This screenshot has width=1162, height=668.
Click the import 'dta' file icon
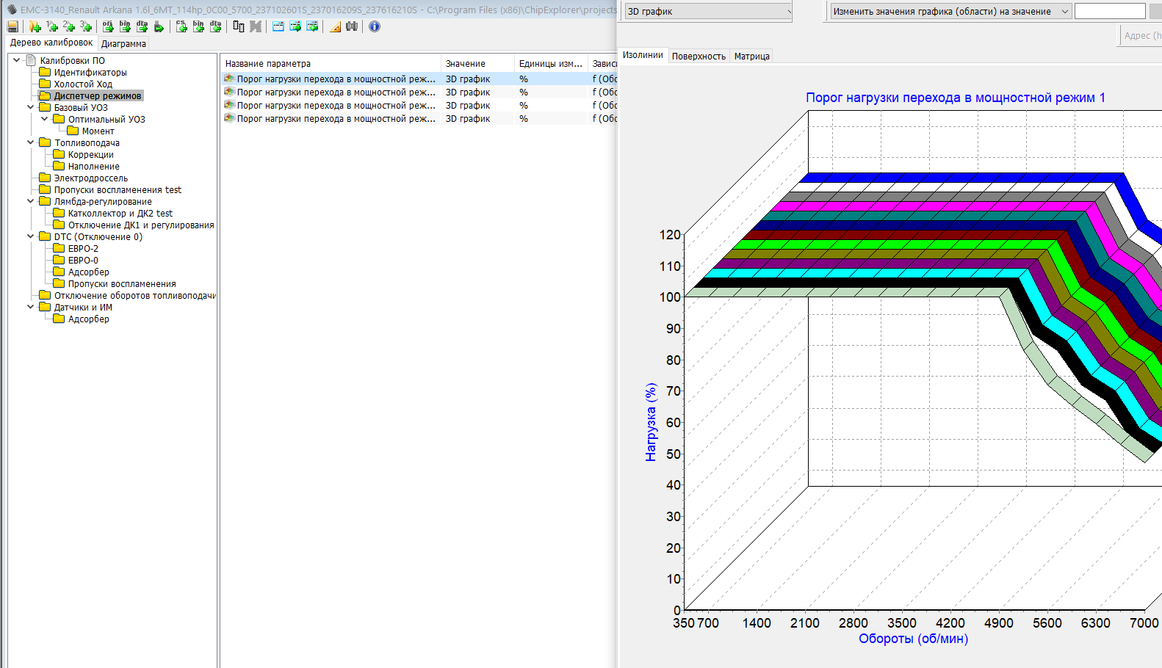215,26
